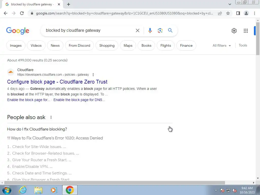260x195 pixels.
Task: Open Google quick settings gear
Action: pos(234,31)
